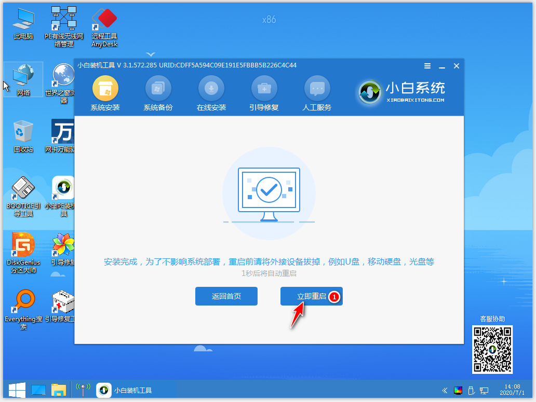Click 返回首页 button
The height and width of the screenshot is (402, 536).
(226, 296)
